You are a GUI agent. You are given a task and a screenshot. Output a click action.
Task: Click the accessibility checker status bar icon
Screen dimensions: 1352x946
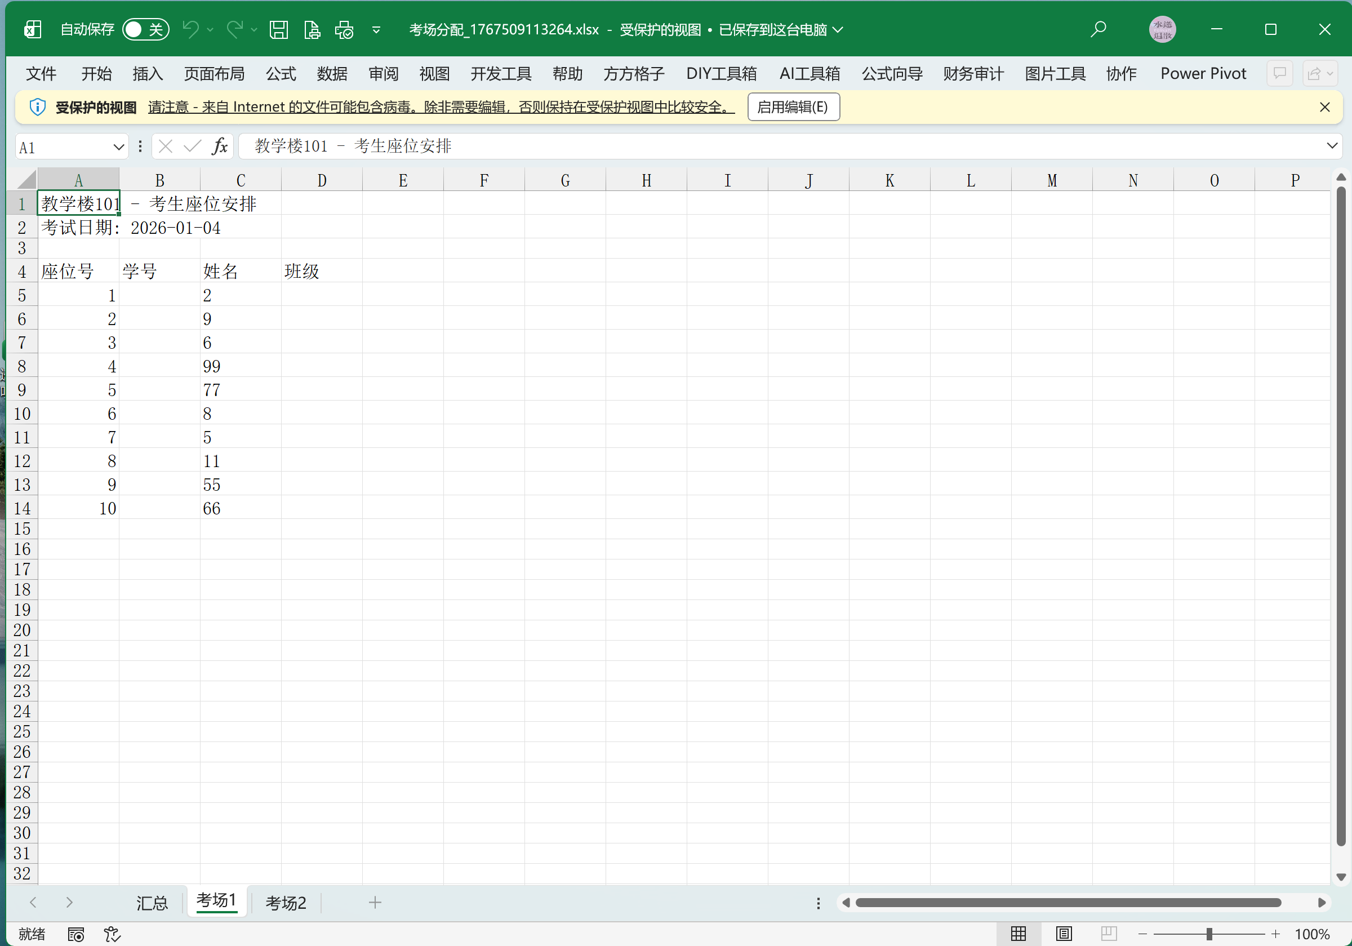112,934
